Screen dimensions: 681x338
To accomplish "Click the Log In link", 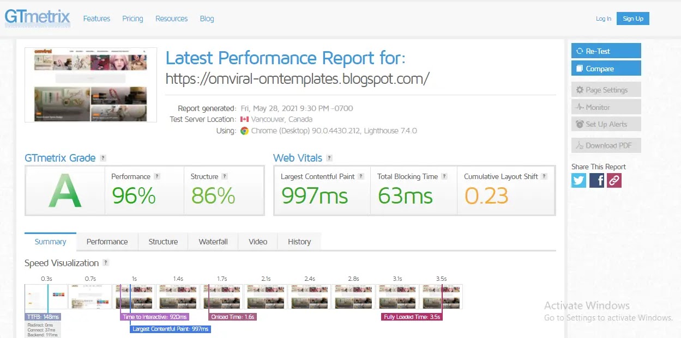I will (604, 19).
